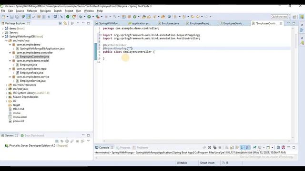
Task: Open the Run button dropdown arrow
Action: coord(93,17)
